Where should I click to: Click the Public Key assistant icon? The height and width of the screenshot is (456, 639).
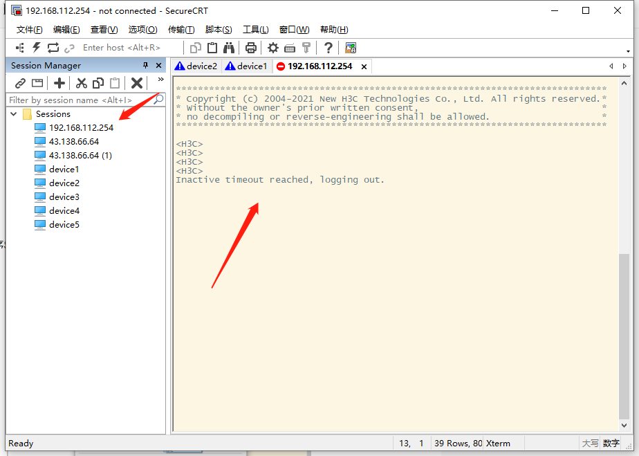tap(306, 48)
